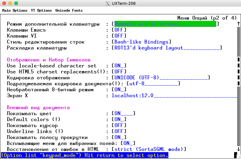Toggle the Клавиши Emacs OFF option

coord(119,30)
